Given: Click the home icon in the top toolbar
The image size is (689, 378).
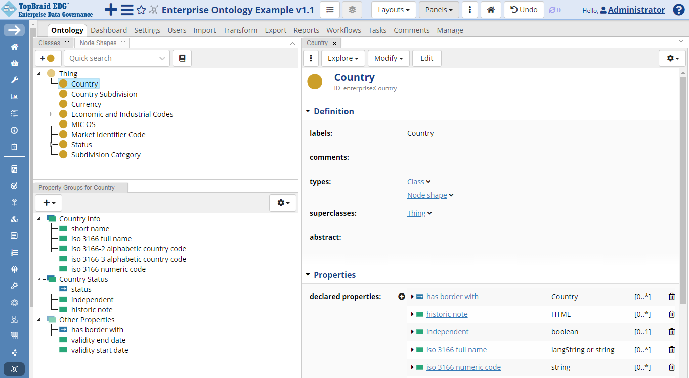Looking at the screenshot, I should click(490, 9).
